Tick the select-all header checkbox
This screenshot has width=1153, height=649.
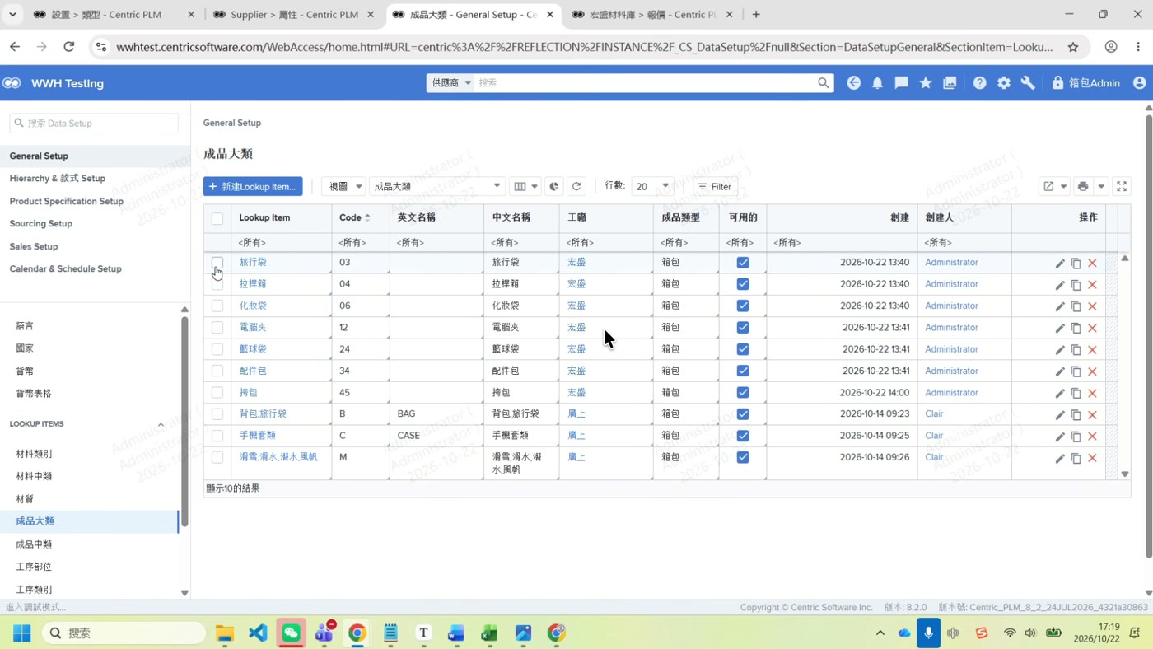(x=217, y=219)
